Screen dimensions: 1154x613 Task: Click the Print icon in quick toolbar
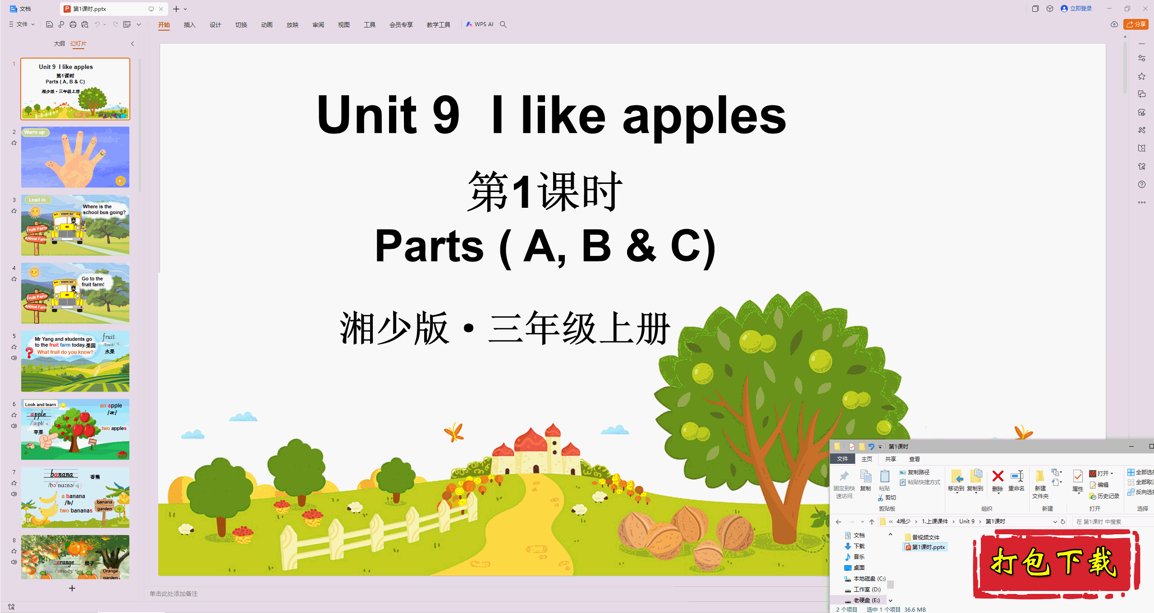tap(73, 24)
